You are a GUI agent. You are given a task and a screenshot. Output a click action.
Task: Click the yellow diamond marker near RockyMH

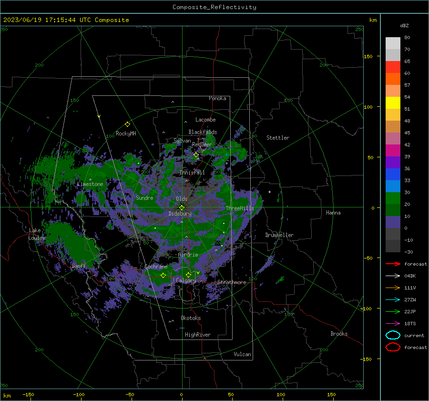pos(127,124)
